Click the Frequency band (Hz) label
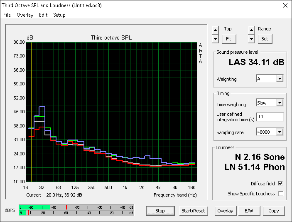Image resolution: width=292 pixels, height=222 pixels. [x=175, y=195]
